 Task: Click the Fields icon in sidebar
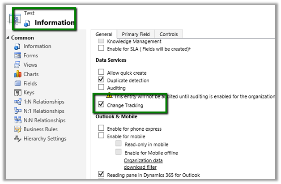point(17,83)
